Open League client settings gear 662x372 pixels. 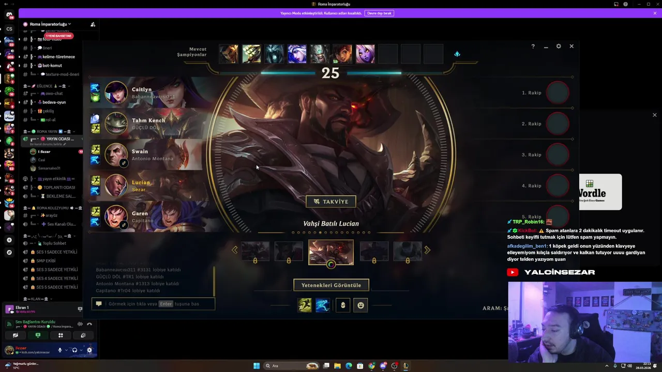point(559,47)
